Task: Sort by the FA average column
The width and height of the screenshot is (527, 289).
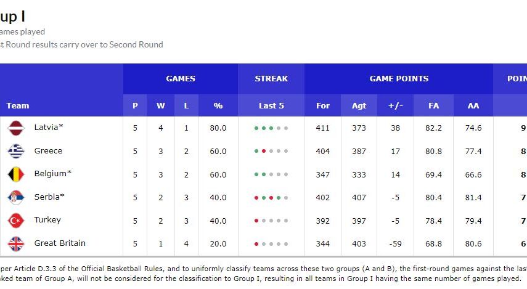Action: 434,105
